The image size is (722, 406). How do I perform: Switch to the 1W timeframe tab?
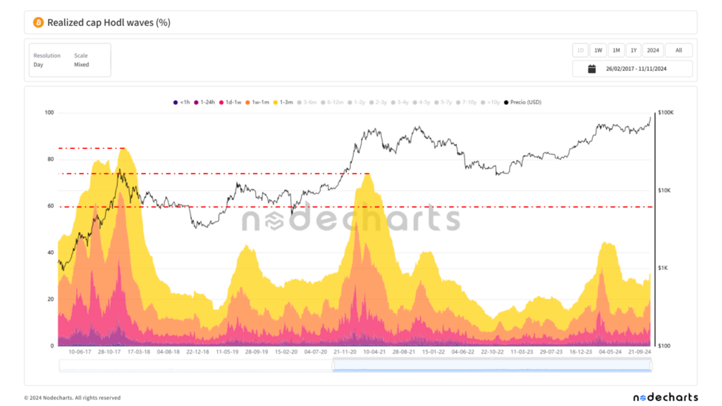(x=597, y=50)
